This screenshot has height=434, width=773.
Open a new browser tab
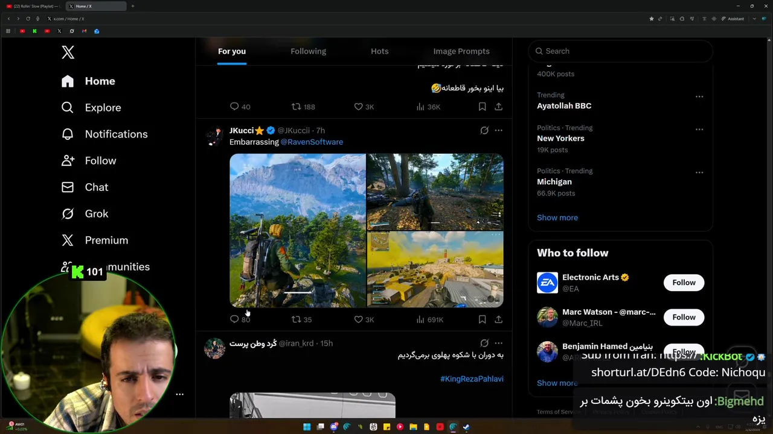click(132, 6)
